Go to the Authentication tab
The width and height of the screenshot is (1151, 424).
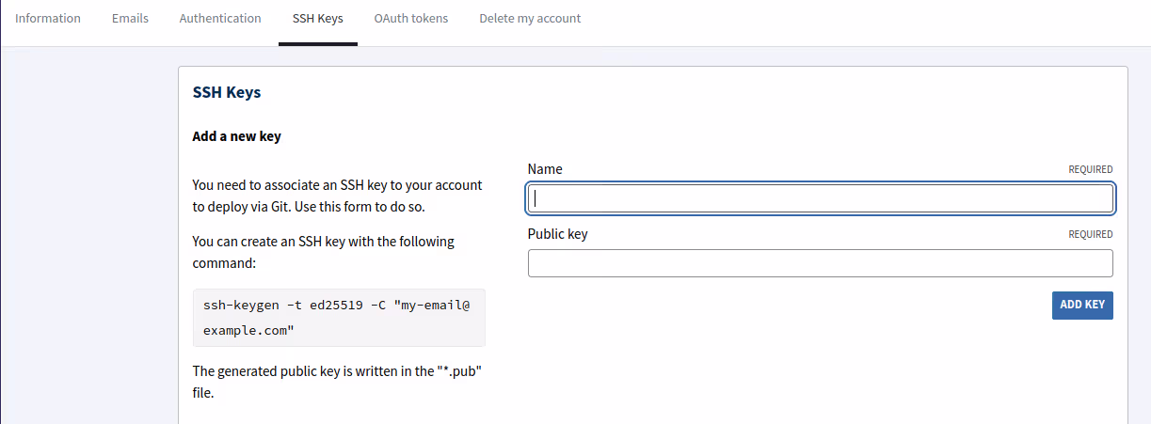click(220, 18)
